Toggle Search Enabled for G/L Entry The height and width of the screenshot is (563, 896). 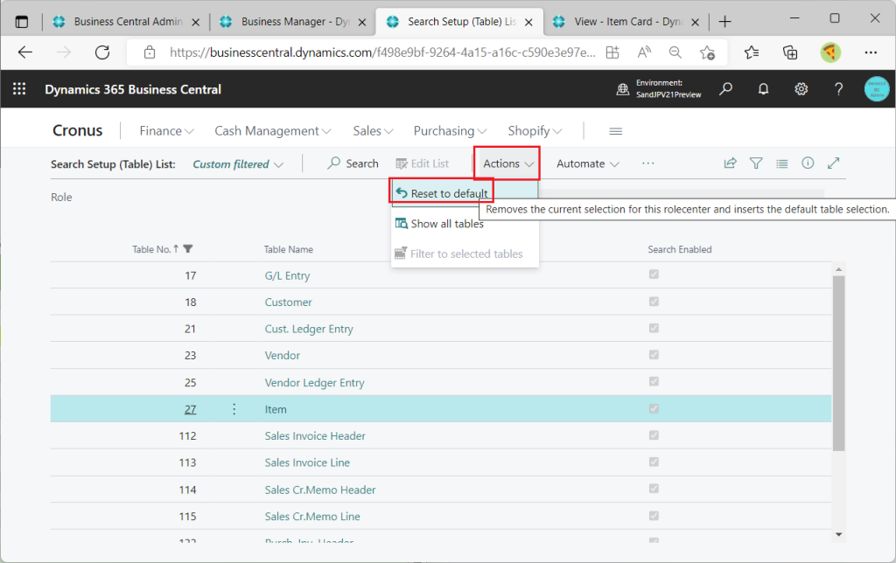pyautogui.click(x=654, y=275)
